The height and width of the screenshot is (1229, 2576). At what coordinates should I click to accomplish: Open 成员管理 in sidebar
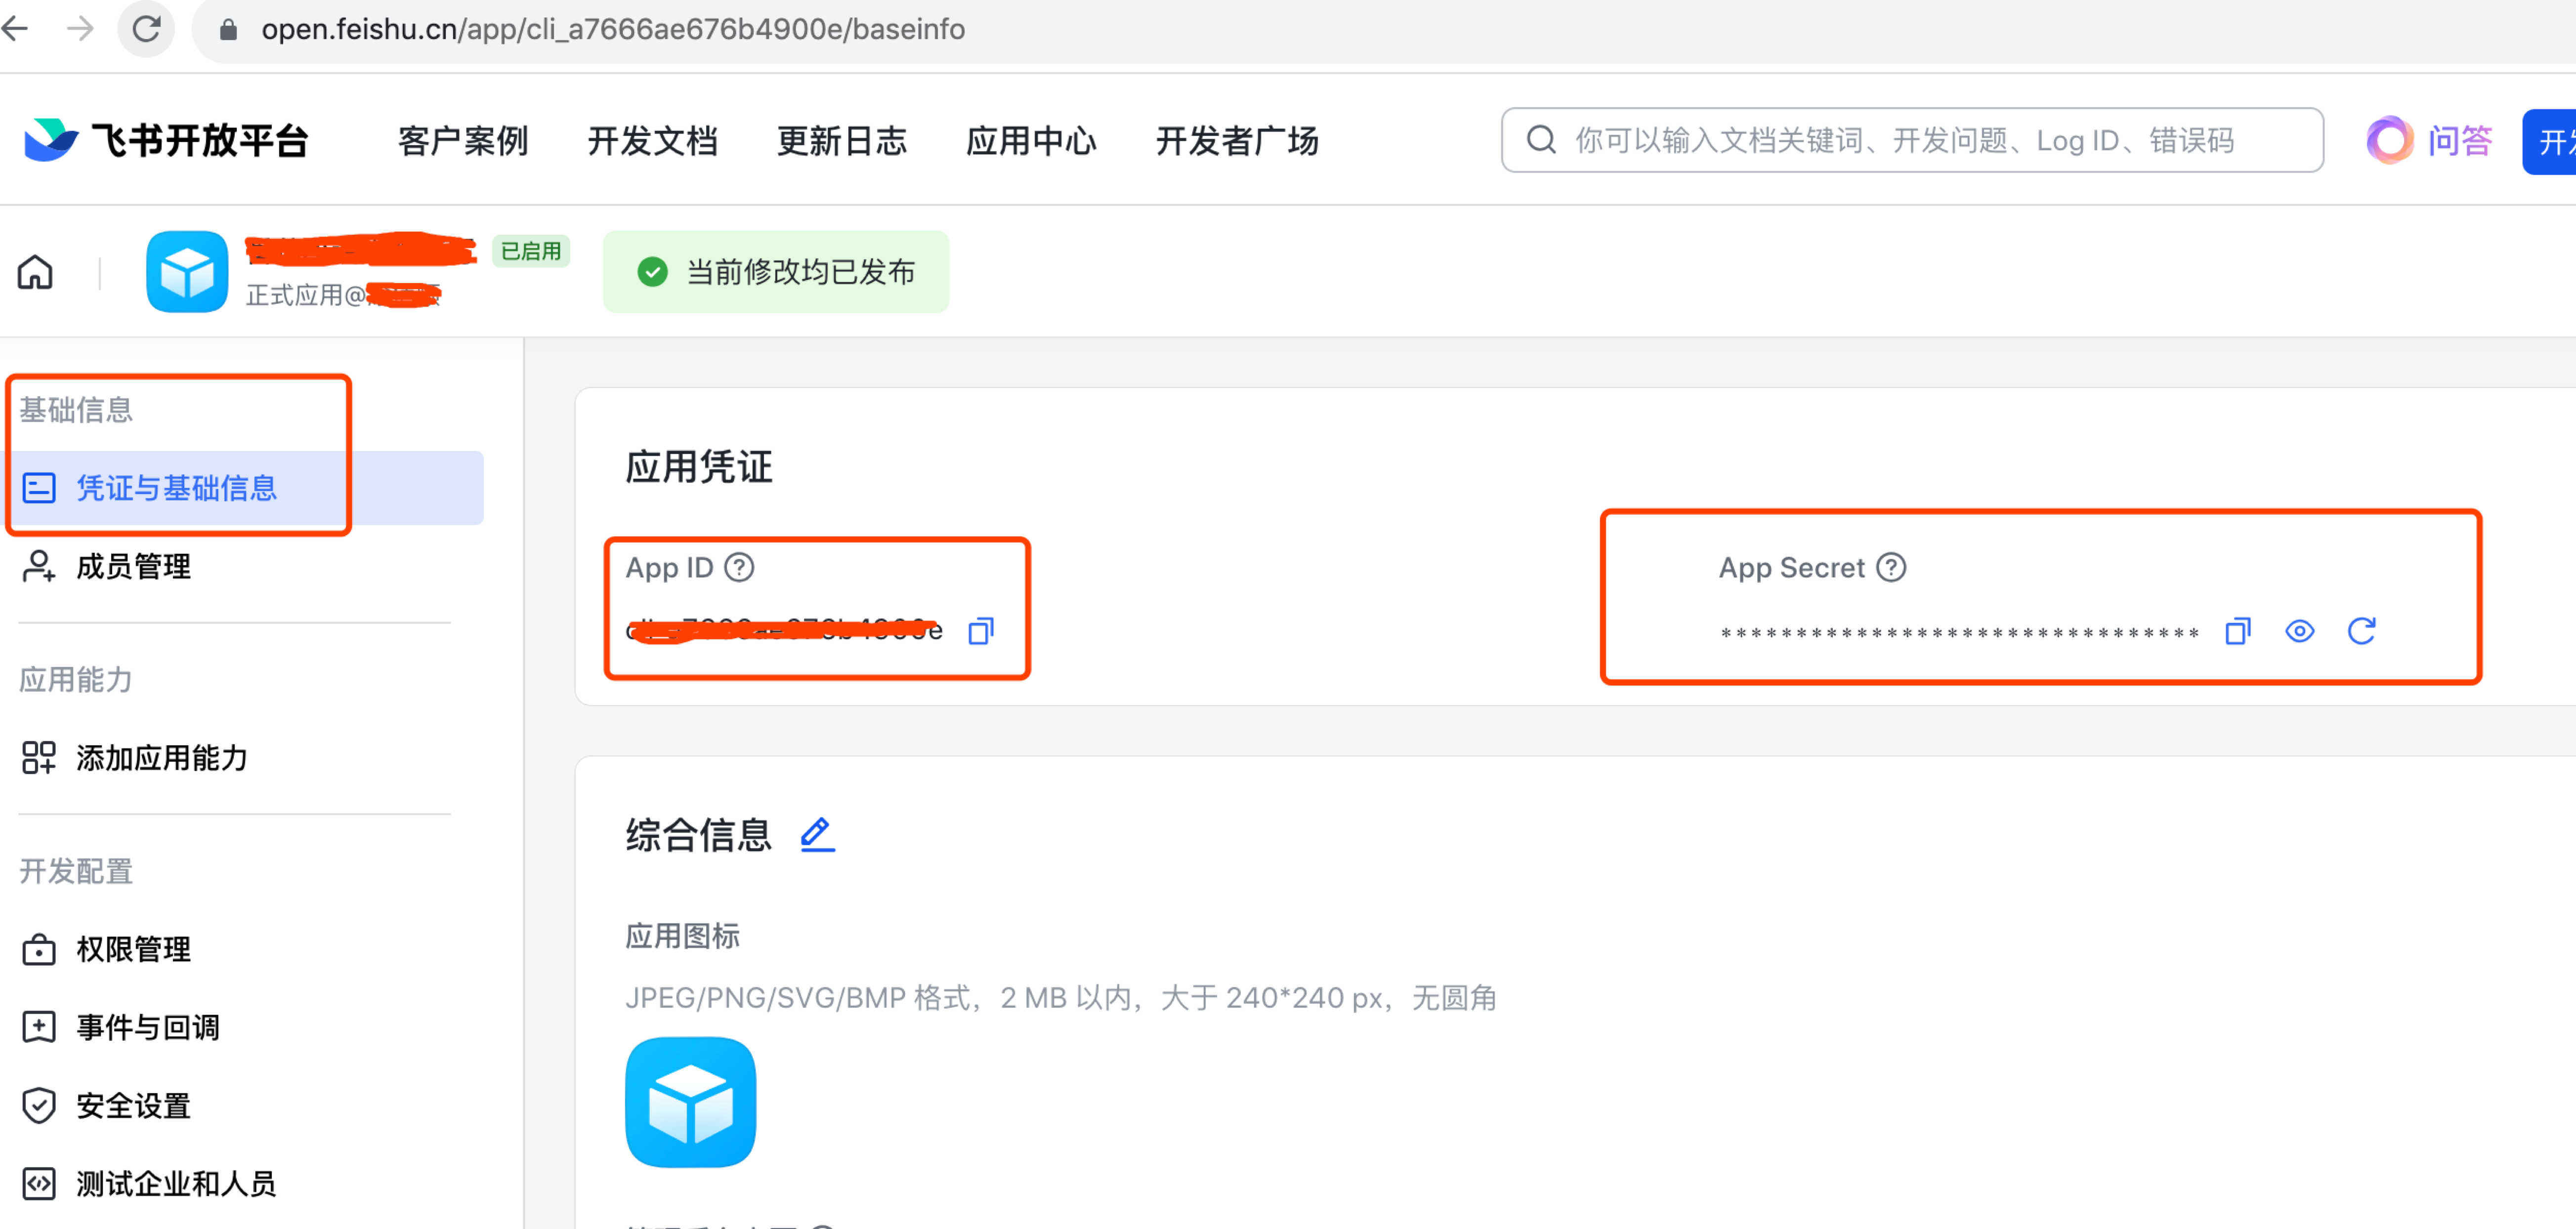(133, 567)
